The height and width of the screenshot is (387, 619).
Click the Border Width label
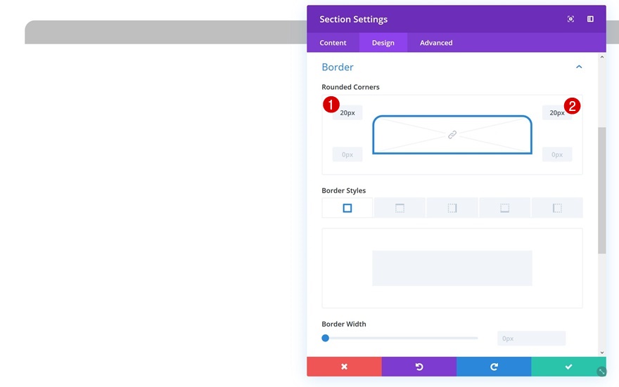(x=344, y=324)
